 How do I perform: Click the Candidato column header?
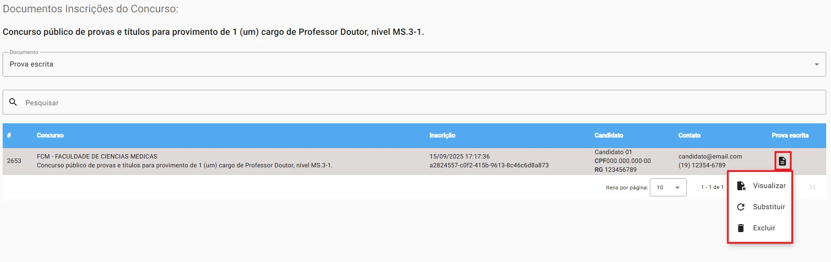(608, 136)
